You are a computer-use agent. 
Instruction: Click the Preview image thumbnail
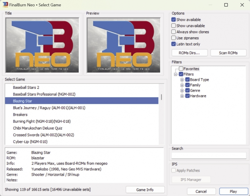pos(124,45)
